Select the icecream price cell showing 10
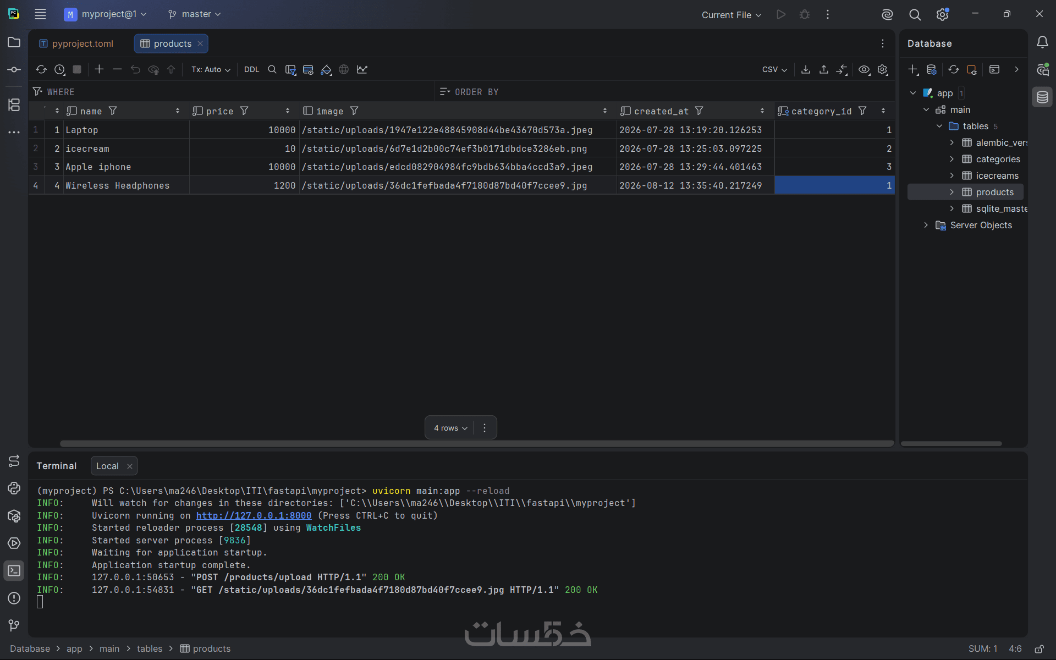 click(x=244, y=148)
